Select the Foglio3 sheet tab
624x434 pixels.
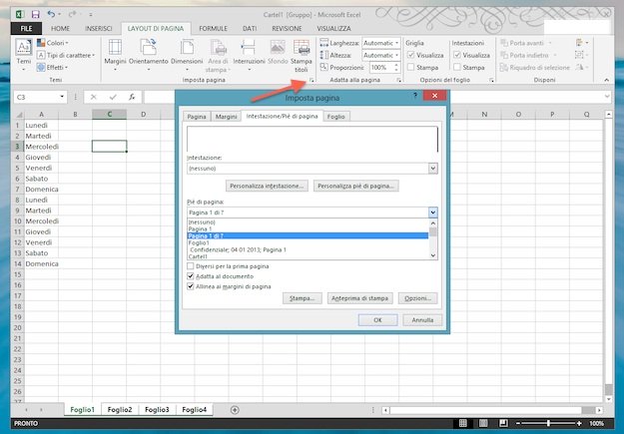pyautogui.click(x=157, y=409)
